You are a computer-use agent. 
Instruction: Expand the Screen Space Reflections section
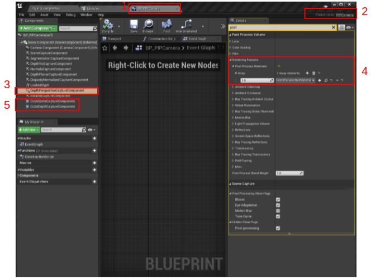click(233, 136)
